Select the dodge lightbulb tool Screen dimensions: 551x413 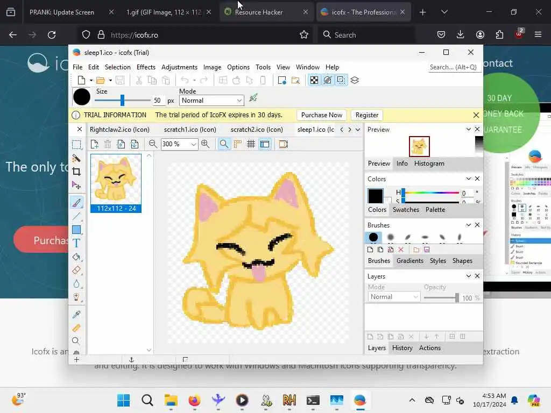click(76, 297)
